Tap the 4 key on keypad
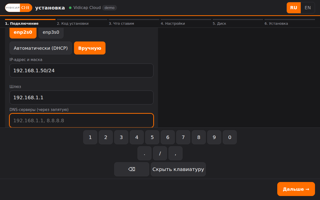 point(137,137)
